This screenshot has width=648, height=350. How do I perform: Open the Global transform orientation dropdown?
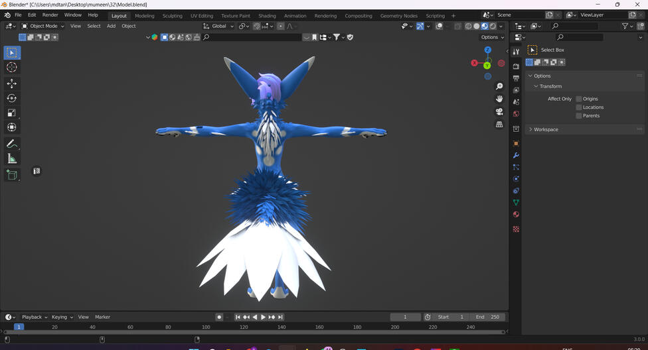(218, 26)
